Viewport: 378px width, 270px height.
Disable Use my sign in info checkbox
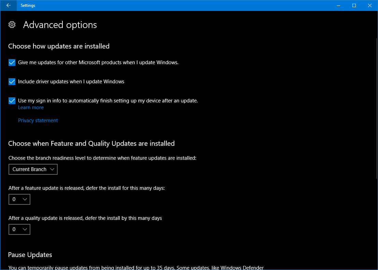[12, 101]
